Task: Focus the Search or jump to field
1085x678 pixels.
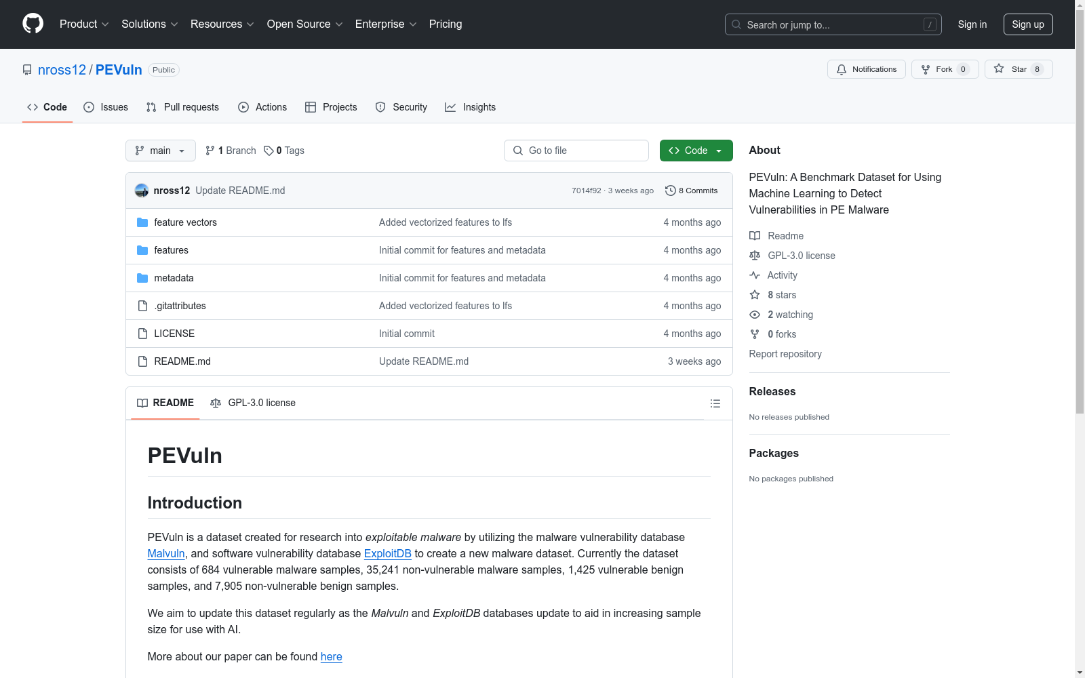Action: coord(833,24)
